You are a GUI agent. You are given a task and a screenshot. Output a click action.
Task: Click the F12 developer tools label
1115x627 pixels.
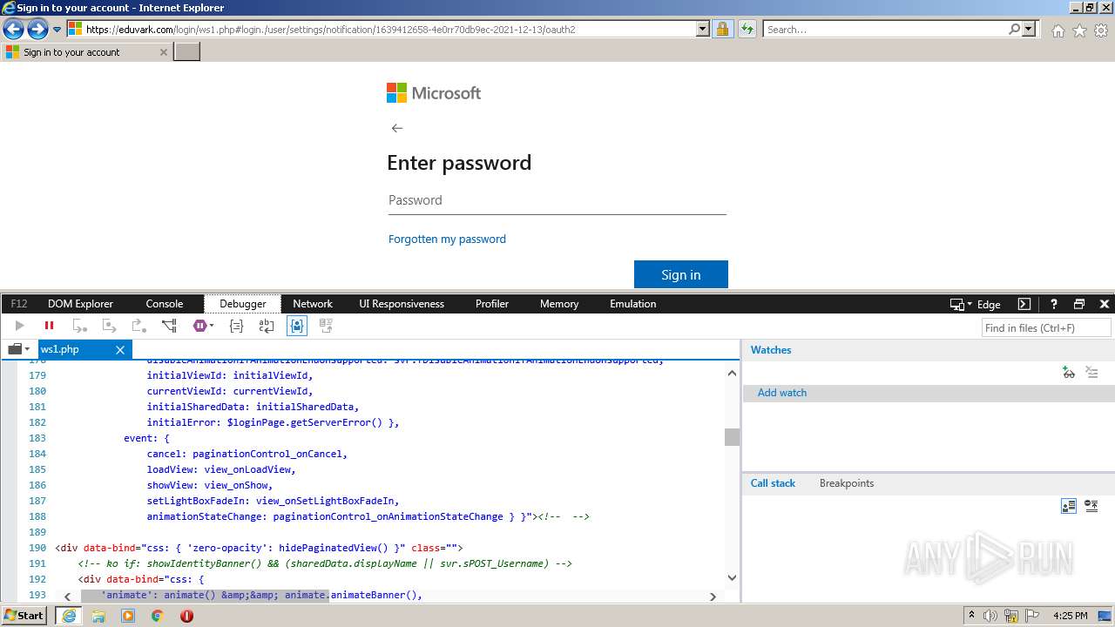19,304
